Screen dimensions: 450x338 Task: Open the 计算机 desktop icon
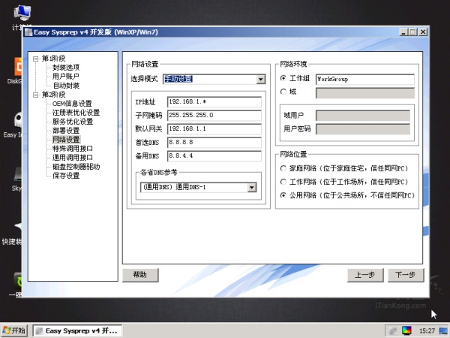[22, 17]
